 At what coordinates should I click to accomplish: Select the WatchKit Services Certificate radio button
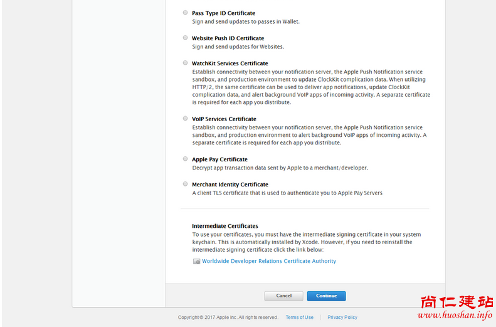[185, 63]
